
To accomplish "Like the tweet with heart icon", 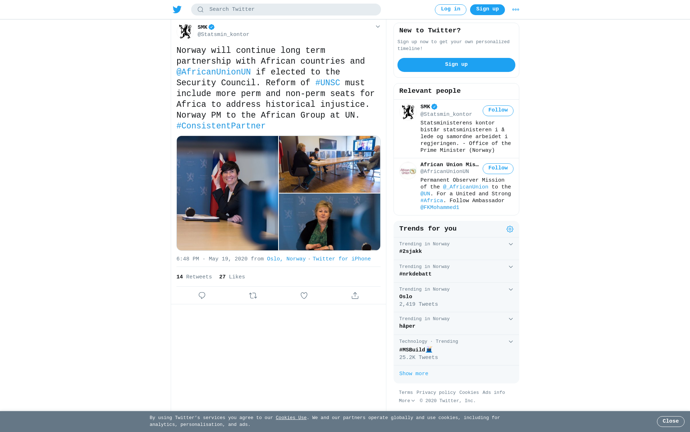I will tap(304, 295).
